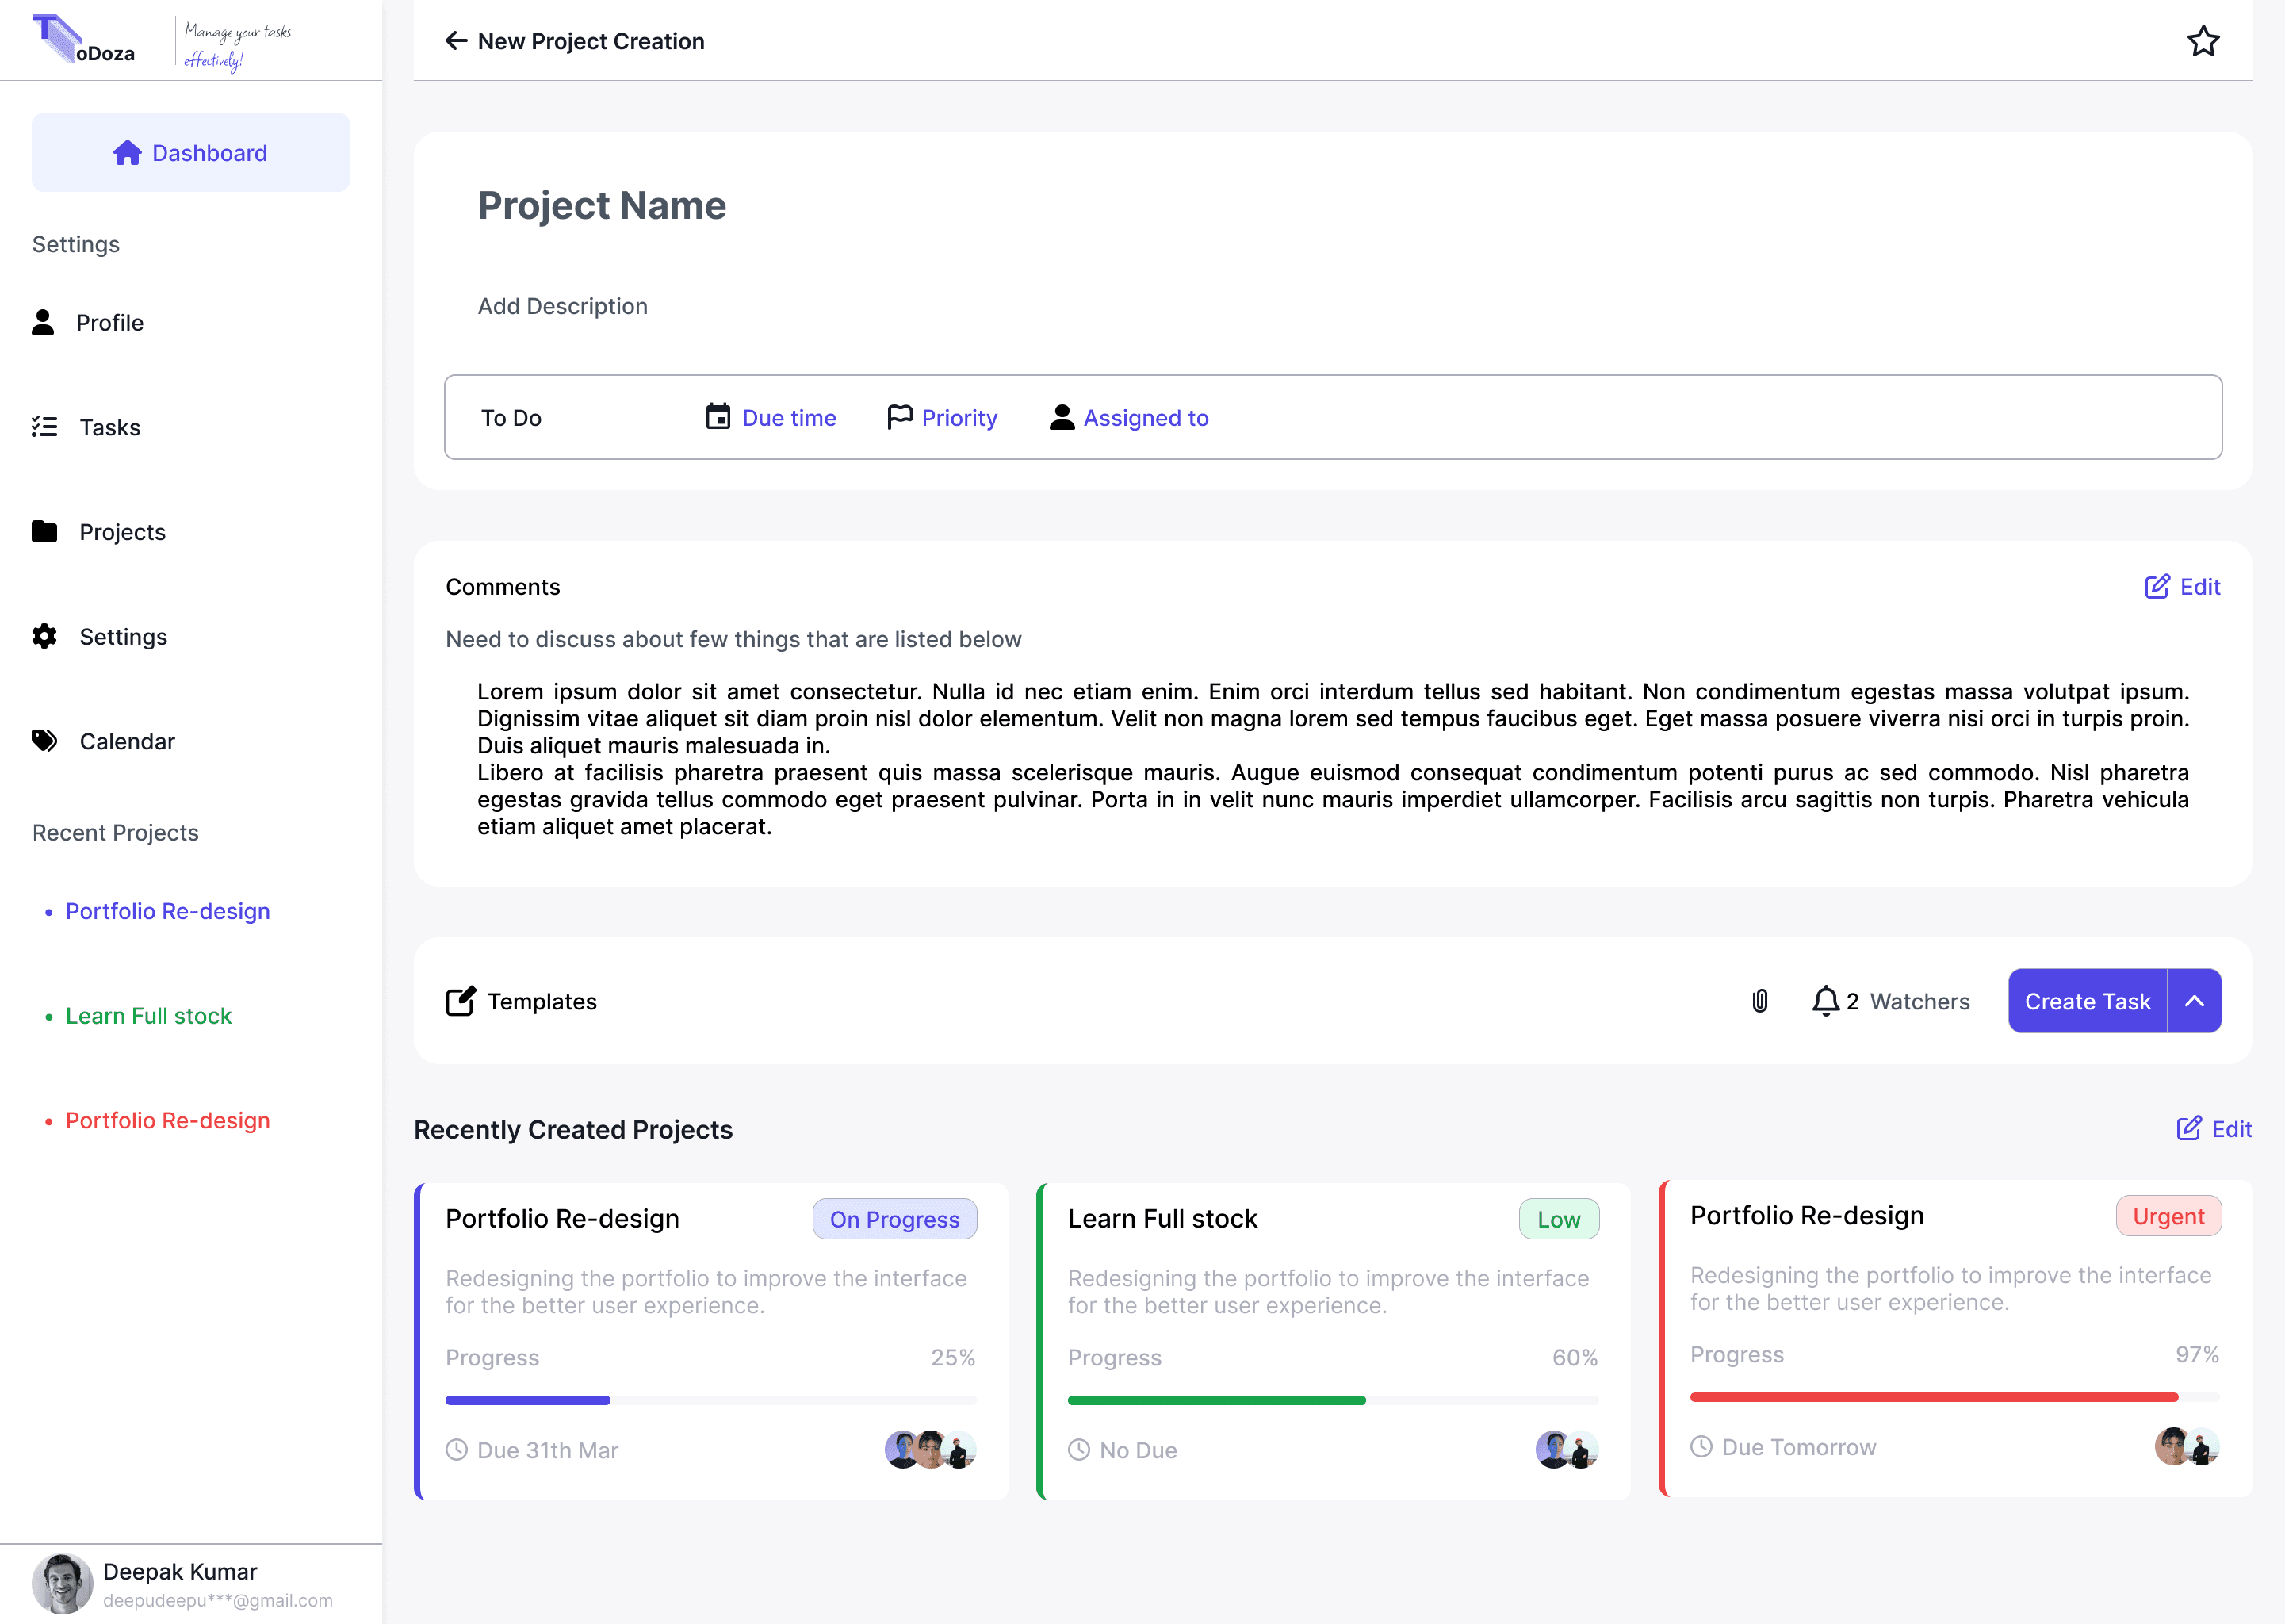2285x1624 pixels.
Task: Click the Assigned to person icon
Action: 1062,417
